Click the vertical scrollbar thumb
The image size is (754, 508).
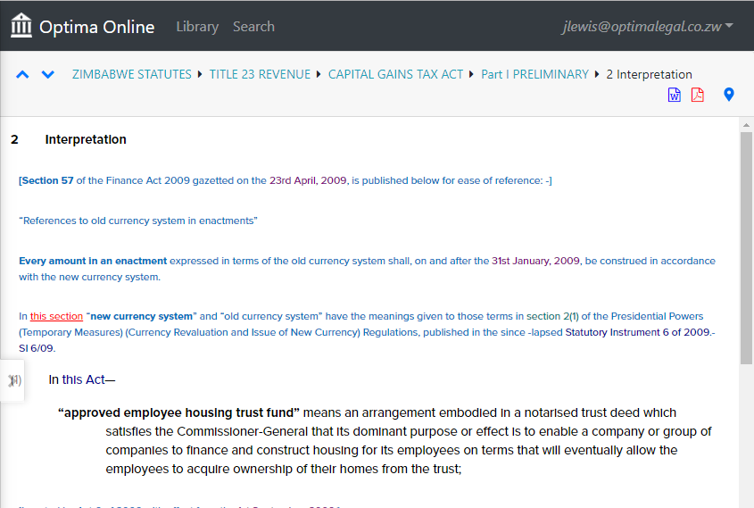pyautogui.click(x=746, y=250)
